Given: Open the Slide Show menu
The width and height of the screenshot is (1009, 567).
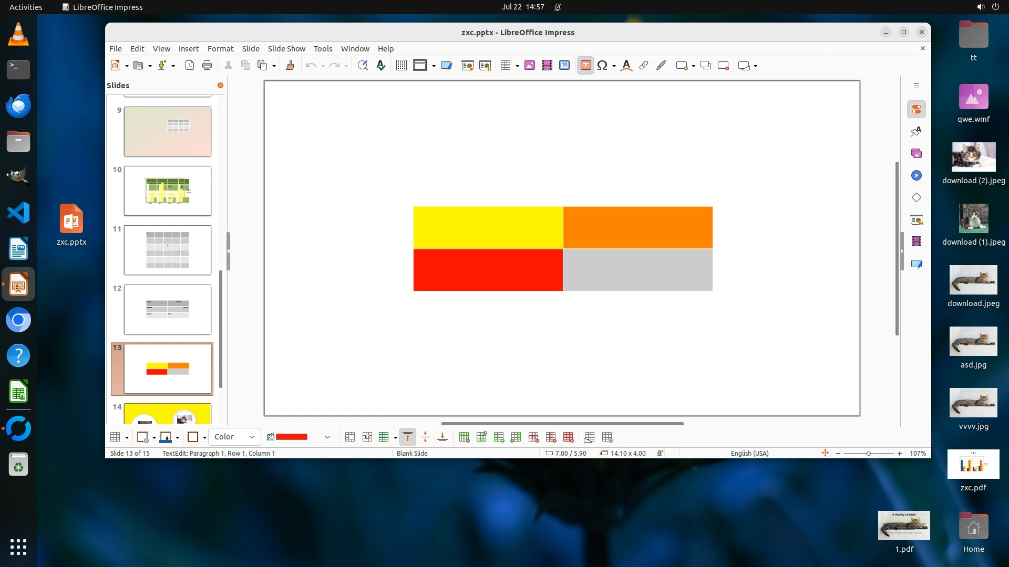Looking at the screenshot, I should 286,48.
